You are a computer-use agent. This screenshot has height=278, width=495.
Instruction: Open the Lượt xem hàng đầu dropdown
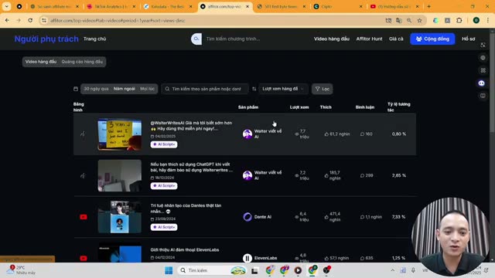click(283, 89)
